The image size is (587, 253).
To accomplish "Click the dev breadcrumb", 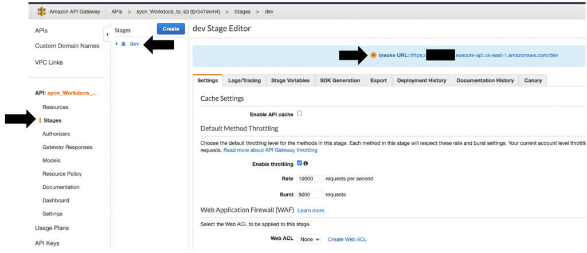I will pyautogui.click(x=269, y=11).
